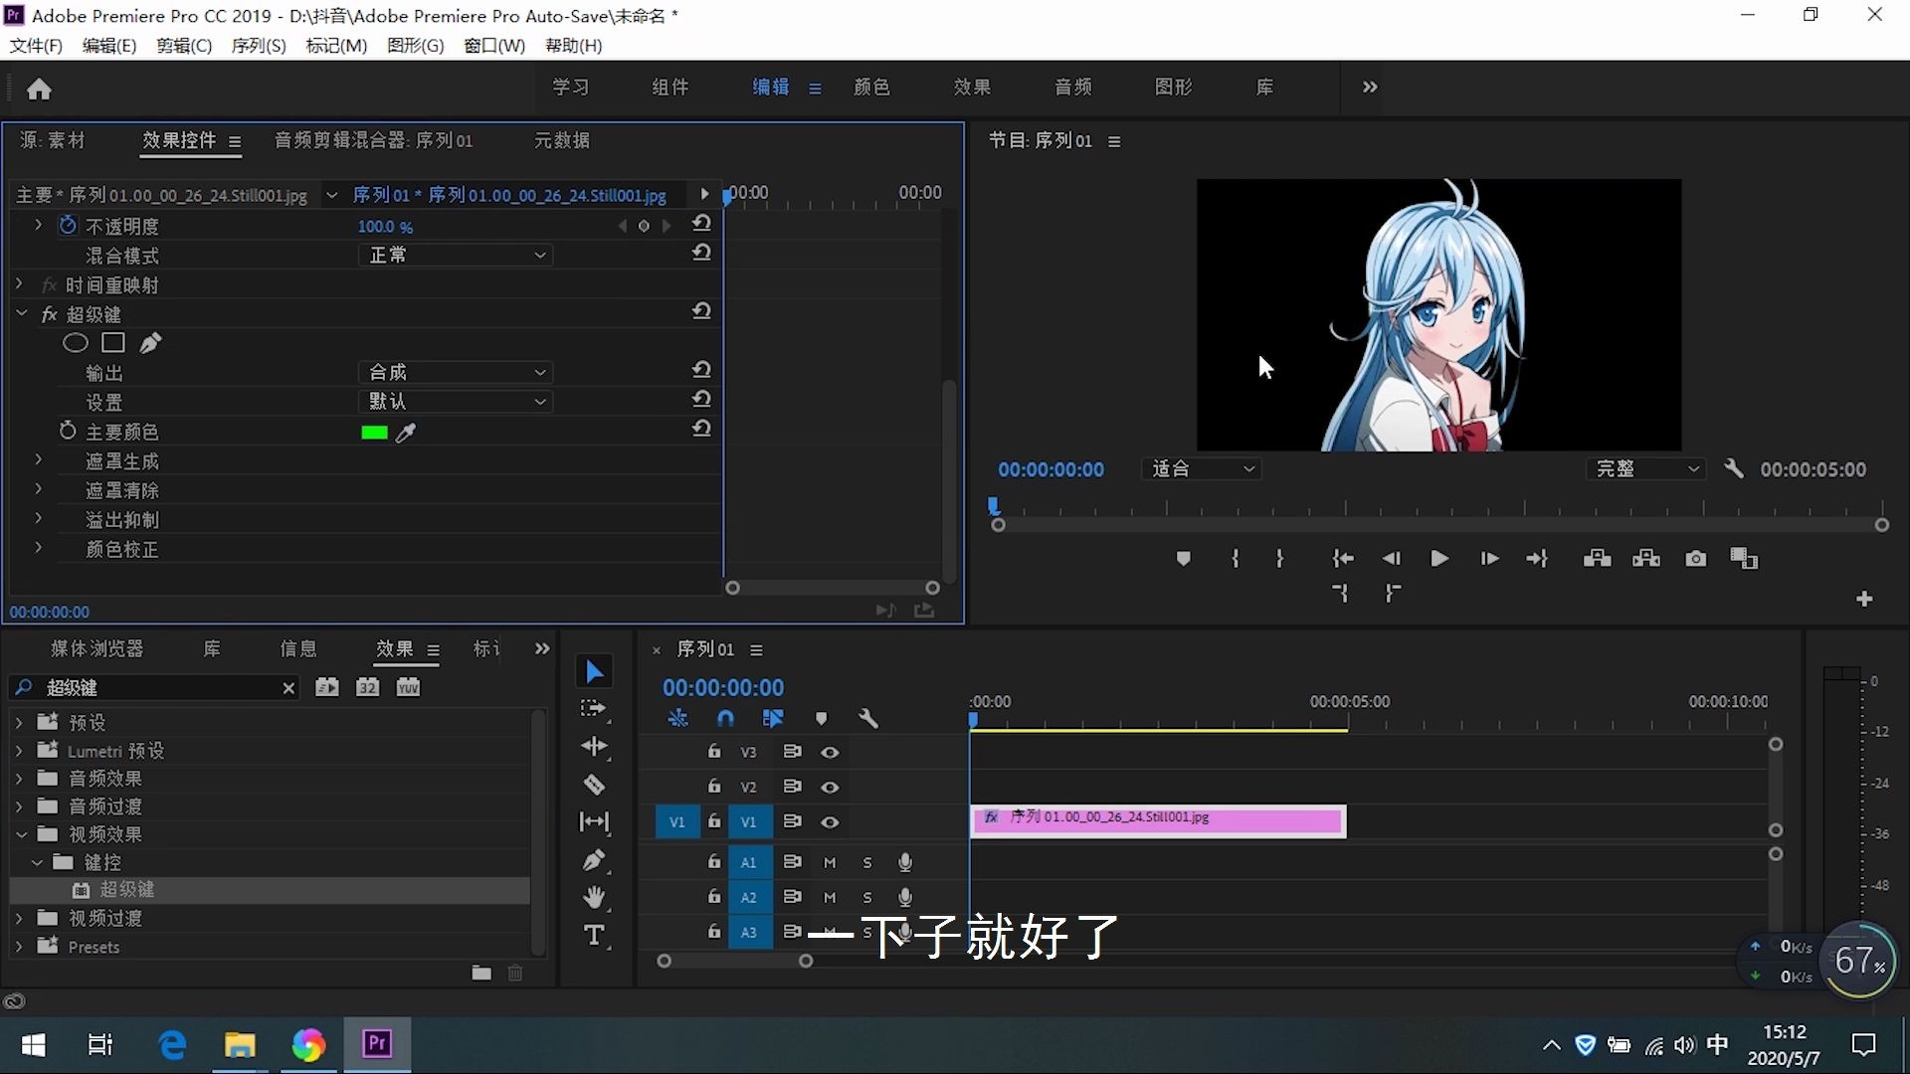1910x1074 pixels.
Task: Open the timeline wrench settings icon
Action: pyautogui.click(x=868, y=718)
